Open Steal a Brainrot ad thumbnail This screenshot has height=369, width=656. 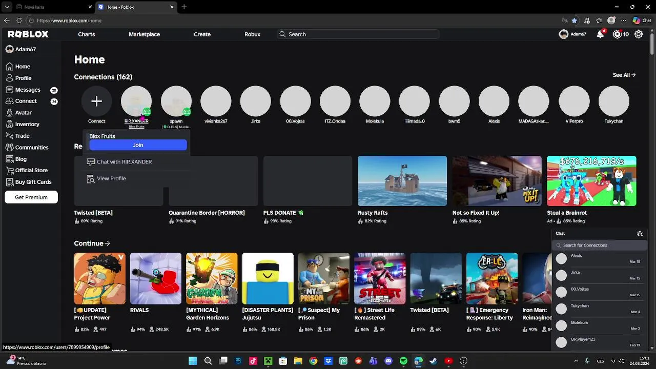click(x=591, y=181)
